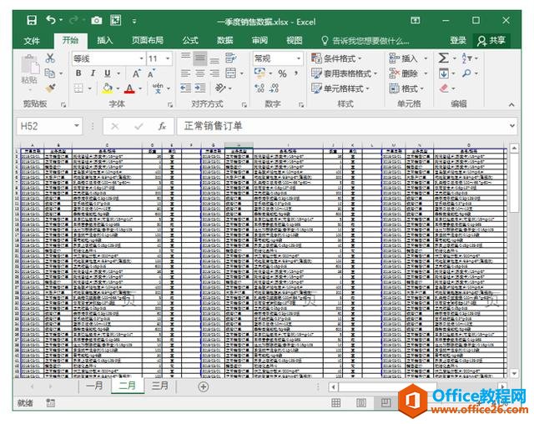Switch to the 视图 tab
Image resolution: width=534 pixels, height=424 pixels.
(x=295, y=41)
